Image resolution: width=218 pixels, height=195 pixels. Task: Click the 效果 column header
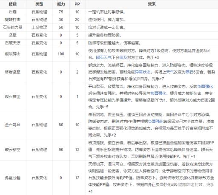tap(152, 4)
